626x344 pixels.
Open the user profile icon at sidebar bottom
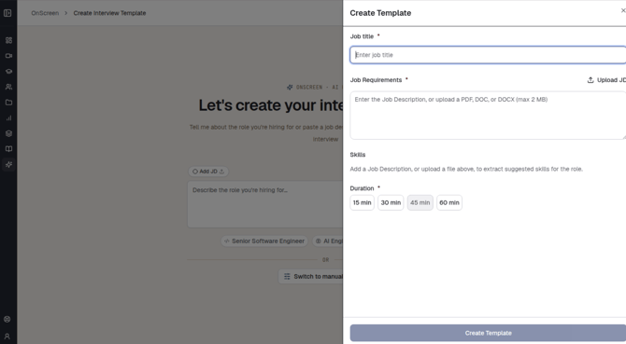click(x=7, y=337)
